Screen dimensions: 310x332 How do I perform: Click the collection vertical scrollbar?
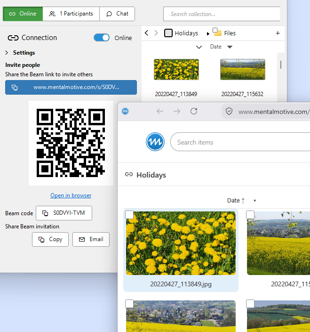point(281,65)
